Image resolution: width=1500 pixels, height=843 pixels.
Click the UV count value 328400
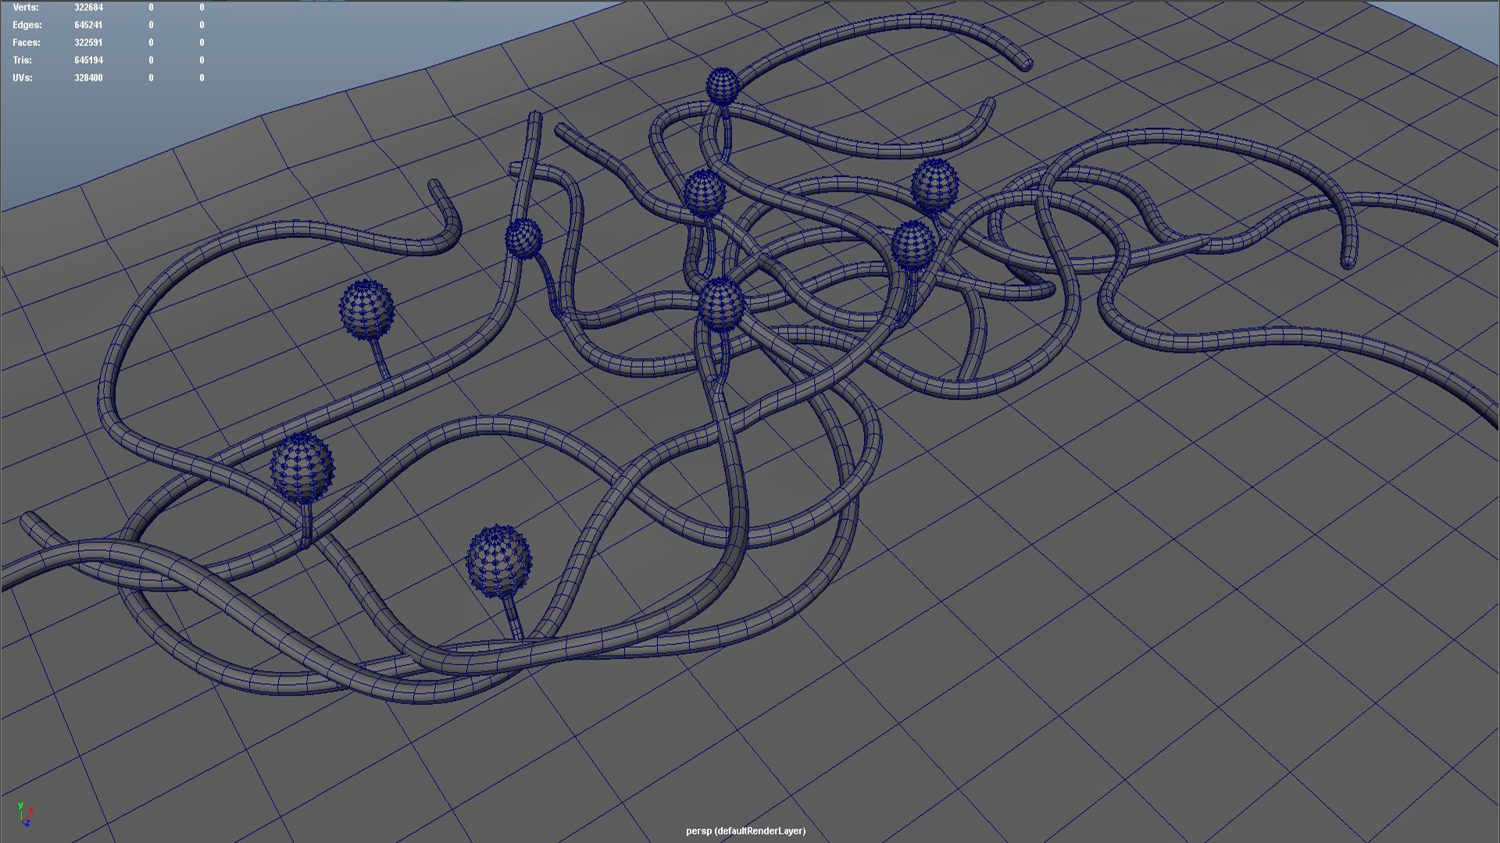pyautogui.click(x=88, y=78)
